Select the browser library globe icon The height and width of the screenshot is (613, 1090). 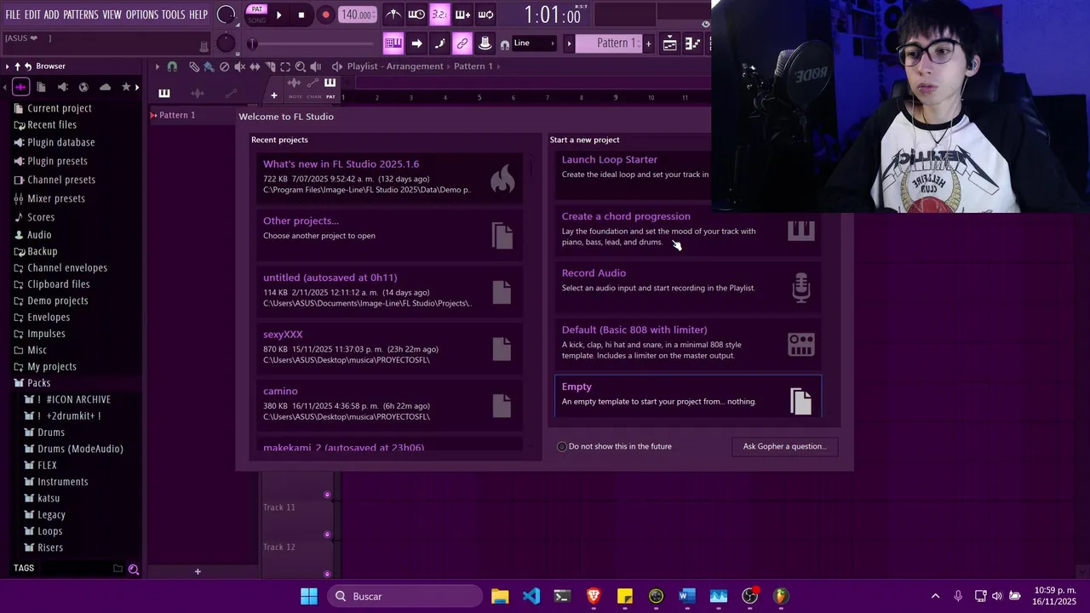click(x=83, y=87)
